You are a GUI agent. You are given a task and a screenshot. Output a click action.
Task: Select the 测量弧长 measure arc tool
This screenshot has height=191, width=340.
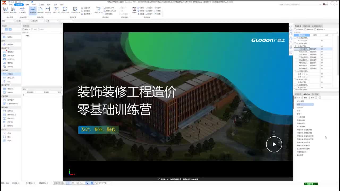click(40, 10)
